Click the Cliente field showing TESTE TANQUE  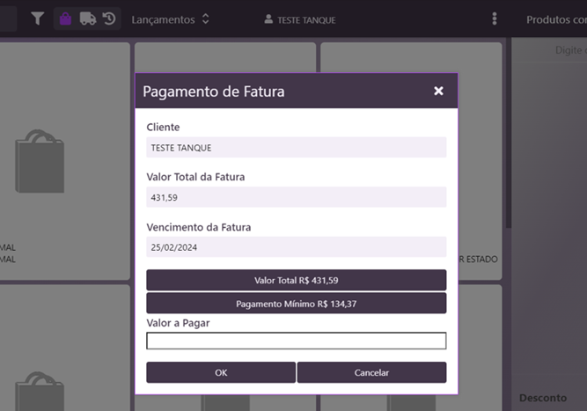pyautogui.click(x=296, y=148)
